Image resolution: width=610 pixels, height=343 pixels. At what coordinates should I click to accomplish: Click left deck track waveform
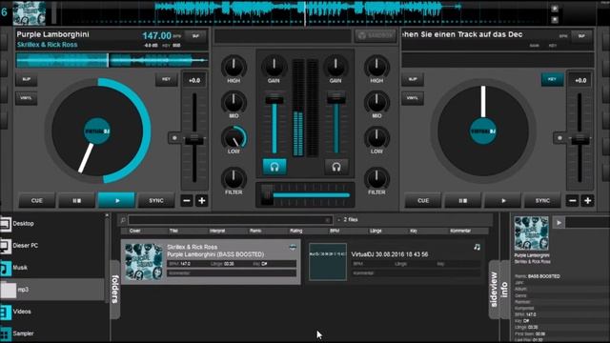click(112, 60)
